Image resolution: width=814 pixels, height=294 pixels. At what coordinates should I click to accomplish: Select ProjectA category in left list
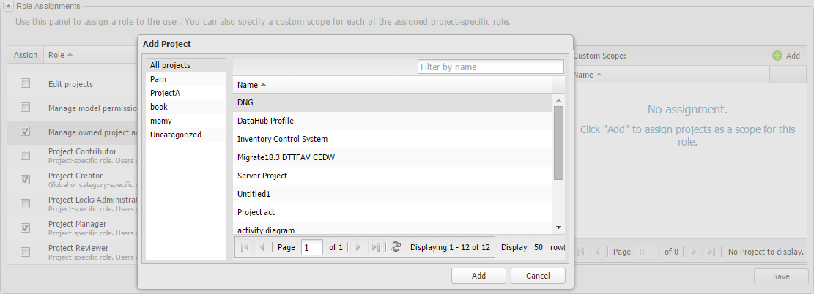coord(165,93)
